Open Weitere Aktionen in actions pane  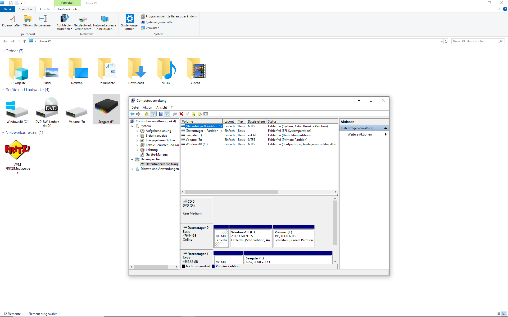click(x=360, y=134)
